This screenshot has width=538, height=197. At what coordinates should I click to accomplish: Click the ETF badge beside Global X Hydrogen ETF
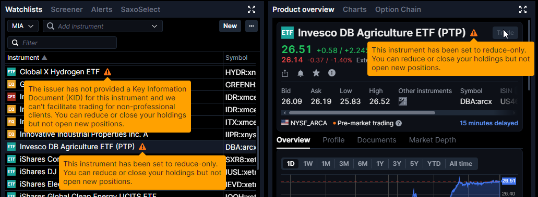click(x=11, y=72)
